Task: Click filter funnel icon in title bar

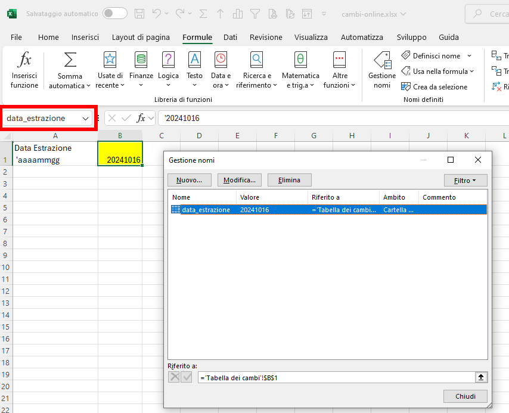Action: click(255, 14)
